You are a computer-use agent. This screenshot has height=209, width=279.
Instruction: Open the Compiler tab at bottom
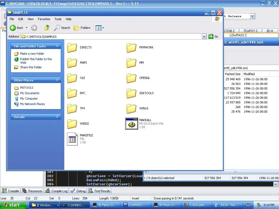coord(11,191)
